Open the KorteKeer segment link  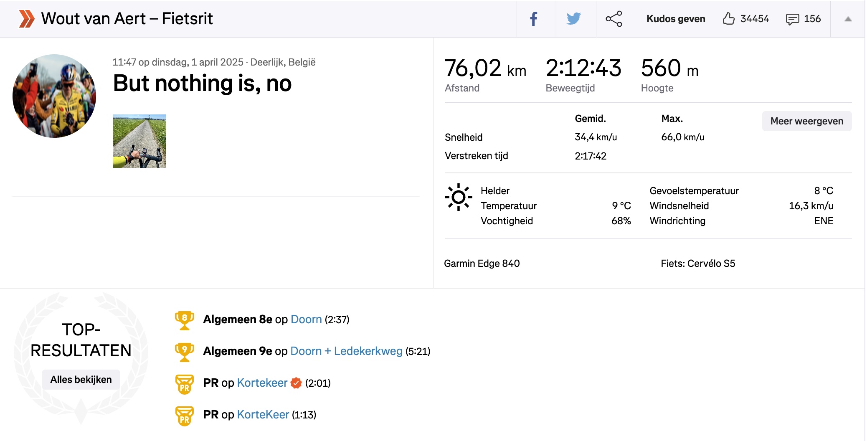262,414
